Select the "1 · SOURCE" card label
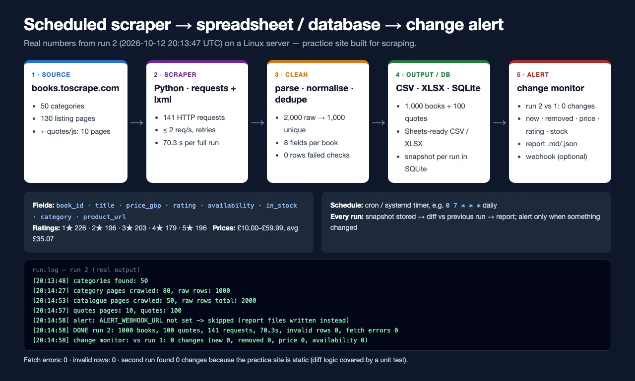 [51, 75]
